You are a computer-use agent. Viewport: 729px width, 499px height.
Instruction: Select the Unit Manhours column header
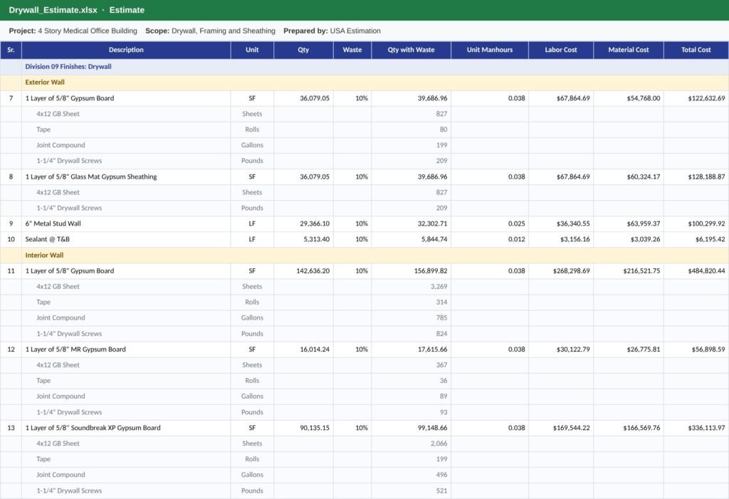click(x=490, y=50)
